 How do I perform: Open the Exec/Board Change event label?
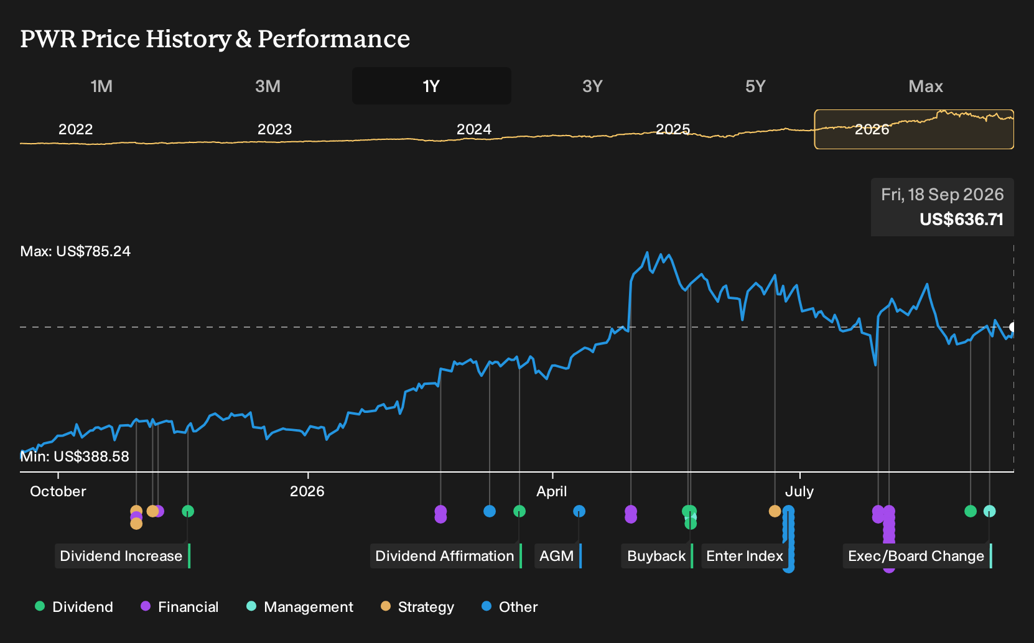[917, 556]
